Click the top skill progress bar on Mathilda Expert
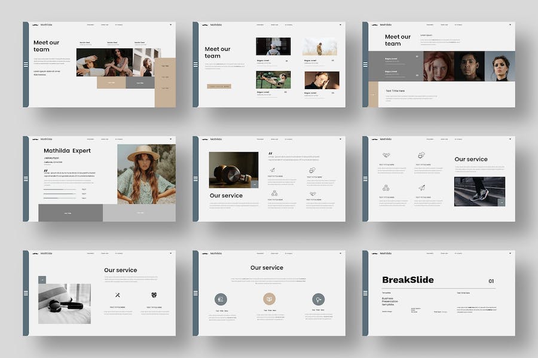This screenshot has width=538, height=358. point(60,189)
